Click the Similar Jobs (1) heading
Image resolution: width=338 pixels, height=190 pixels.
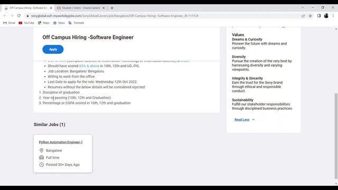point(49,125)
